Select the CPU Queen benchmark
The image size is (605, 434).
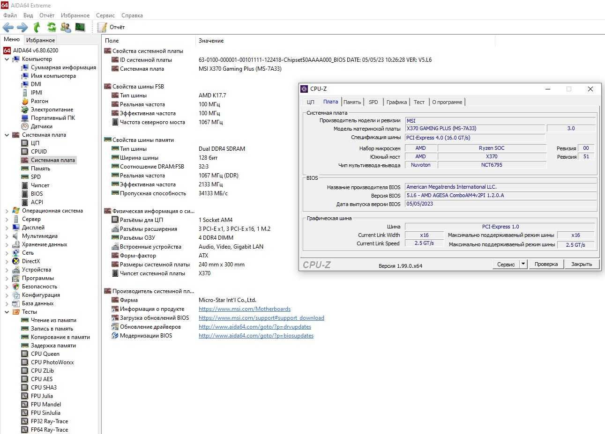pos(45,354)
